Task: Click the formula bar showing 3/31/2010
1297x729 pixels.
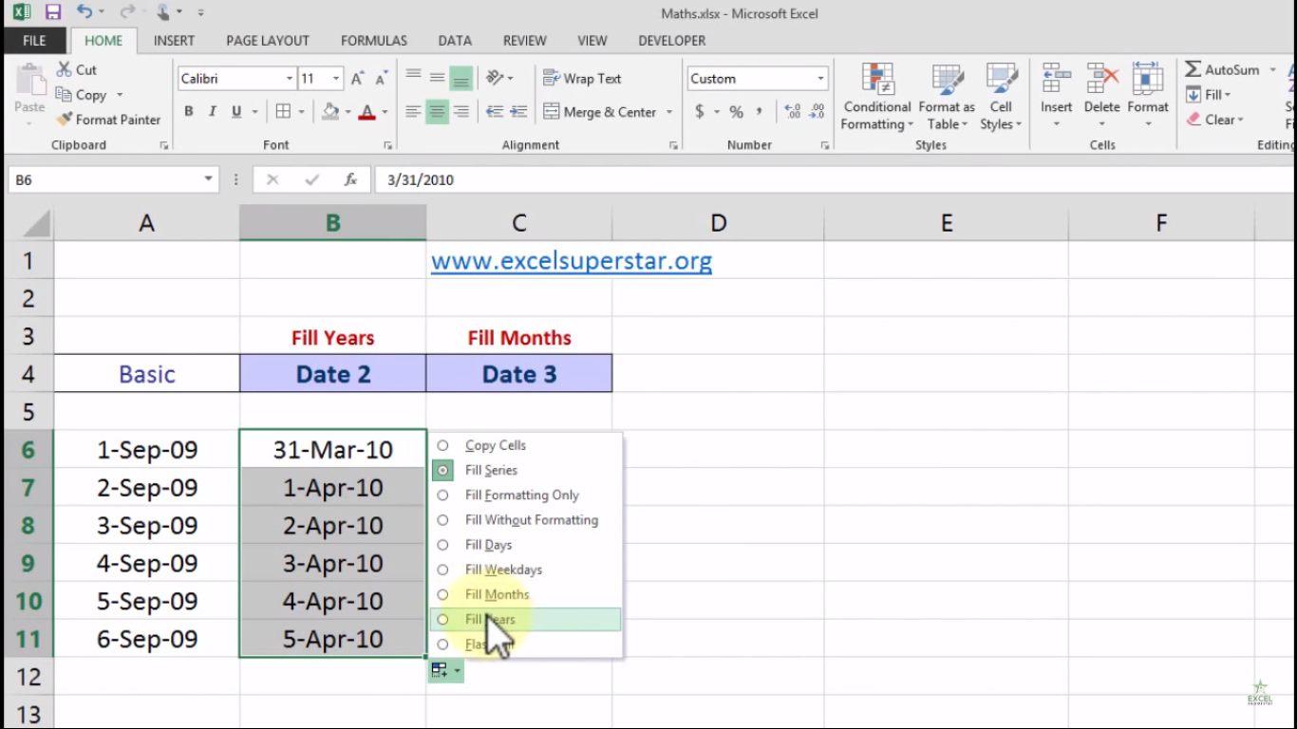Action: coord(835,179)
